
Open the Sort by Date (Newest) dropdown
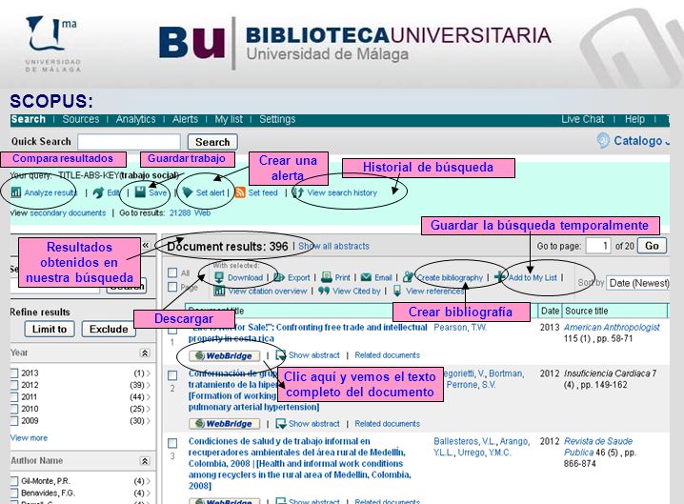[638, 283]
